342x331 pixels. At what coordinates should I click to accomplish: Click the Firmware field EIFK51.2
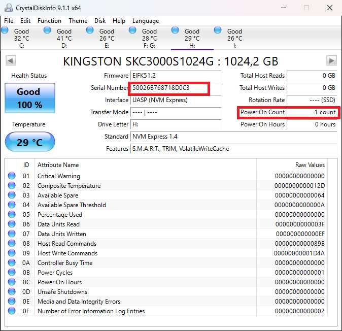176,76
